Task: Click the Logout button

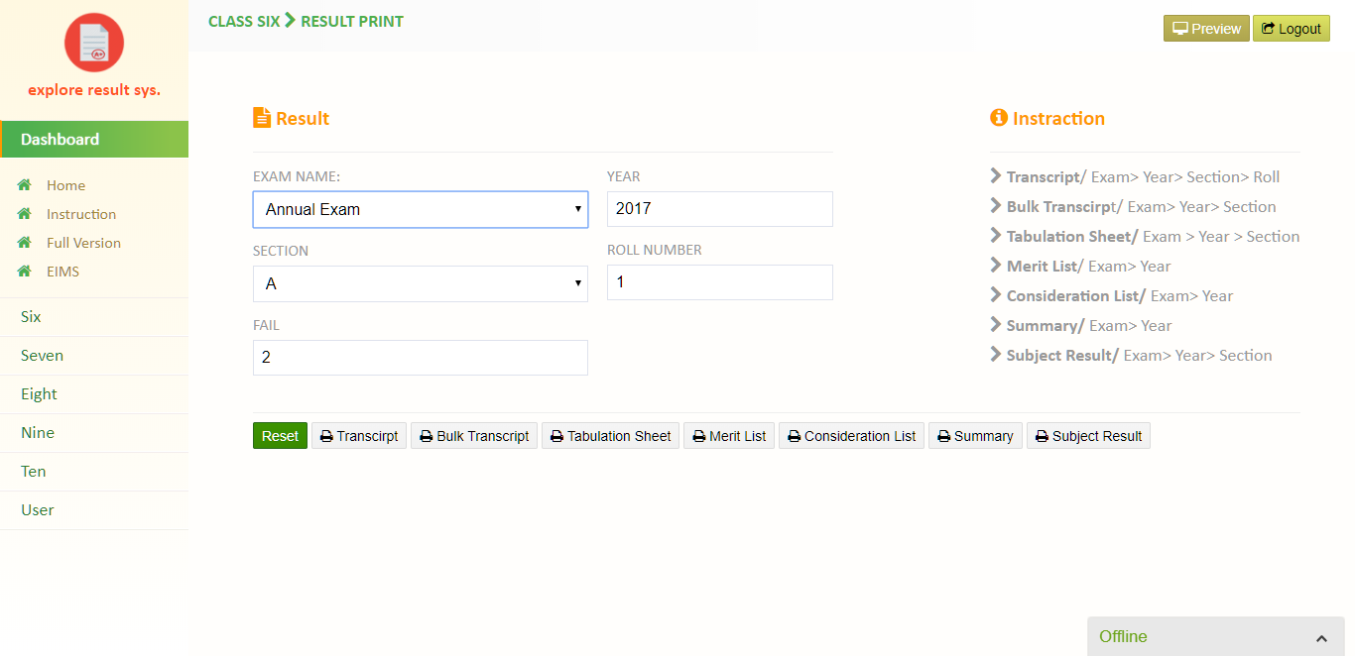Action: [x=1291, y=29]
